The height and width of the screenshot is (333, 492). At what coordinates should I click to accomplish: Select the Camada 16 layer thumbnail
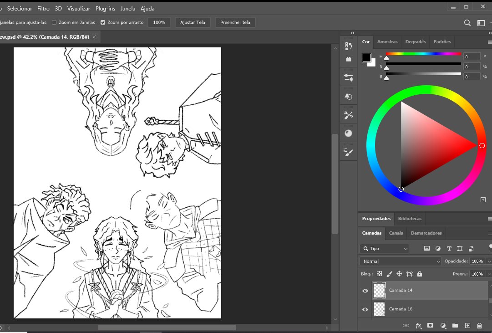pyautogui.click(x=379, y=309)
